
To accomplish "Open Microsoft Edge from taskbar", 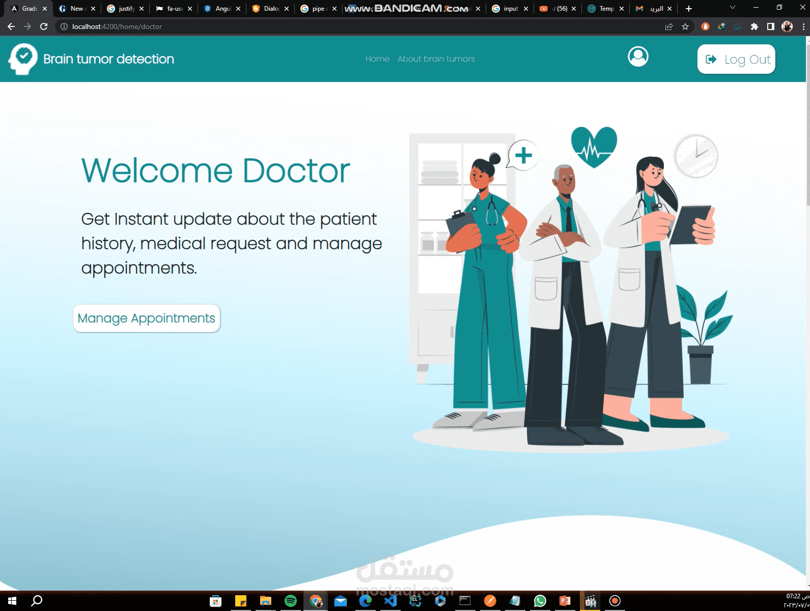I will [366, 601].
